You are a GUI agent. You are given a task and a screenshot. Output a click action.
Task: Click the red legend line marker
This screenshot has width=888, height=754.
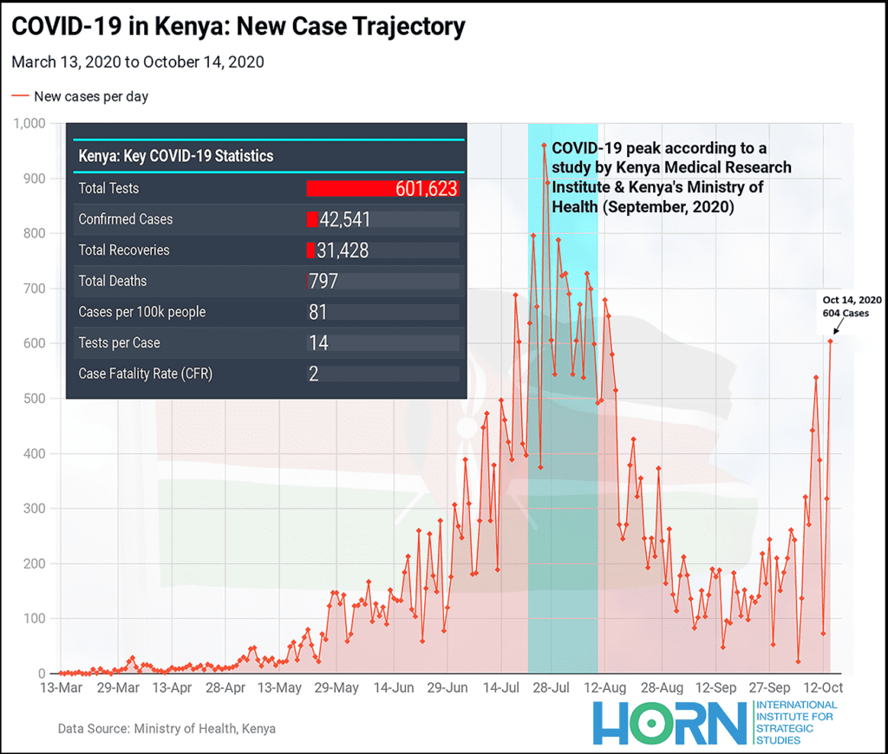coord(20,96)
